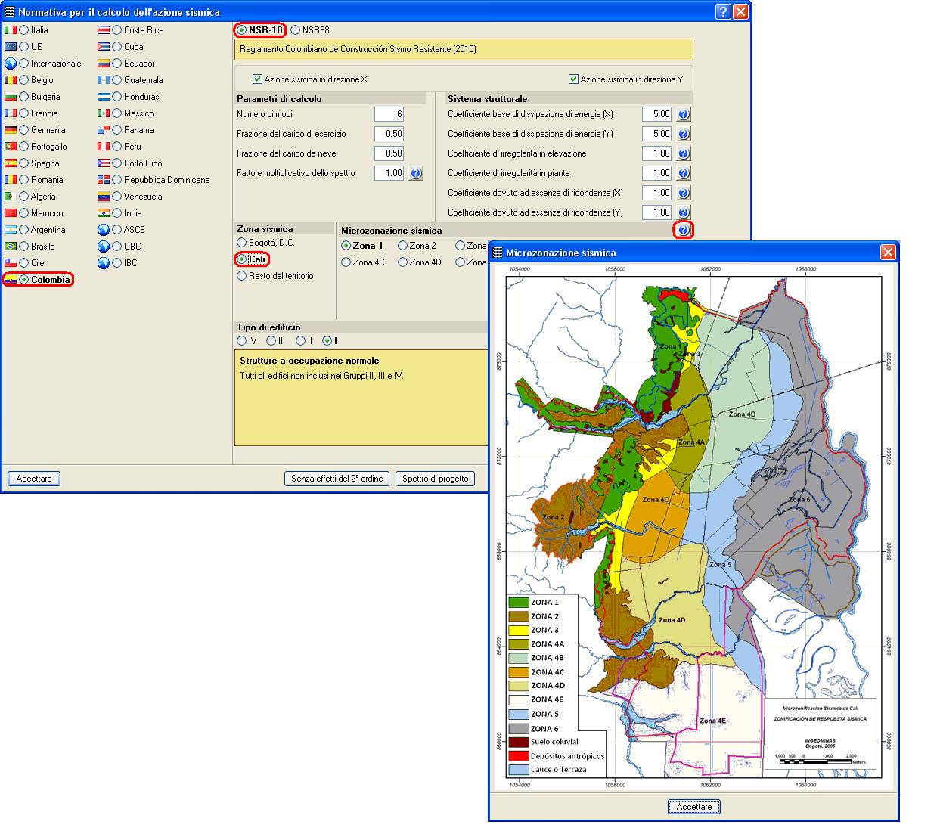The width and height of the screenshot is (940, 831).
Task: Select Cile country option
Action: tap(24, 263)
